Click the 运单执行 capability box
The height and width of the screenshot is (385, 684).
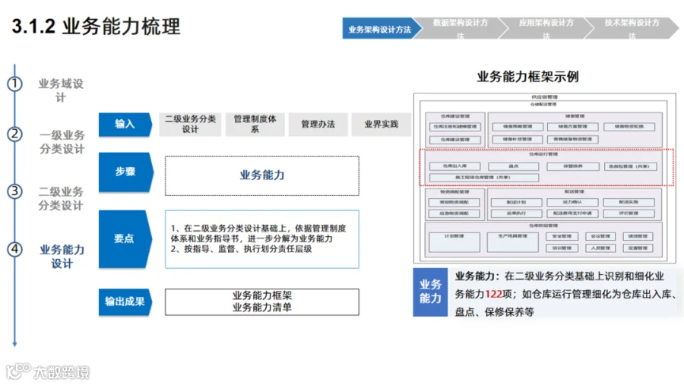pyautogui.click(x=517, y=213)
